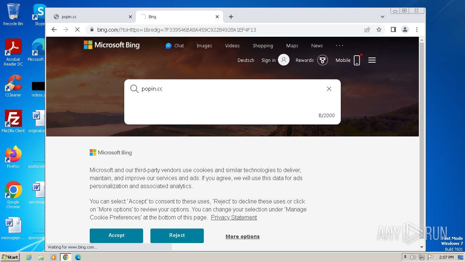Click Sign in
This screenshot has height=262, width=465.
268,60
